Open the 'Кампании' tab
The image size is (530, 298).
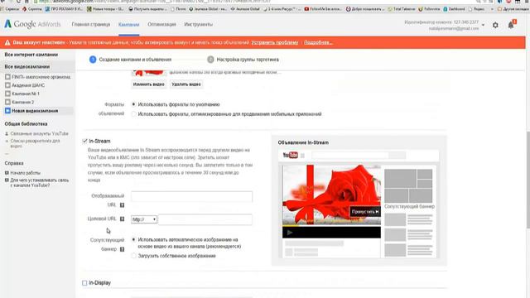coord(129,25)
